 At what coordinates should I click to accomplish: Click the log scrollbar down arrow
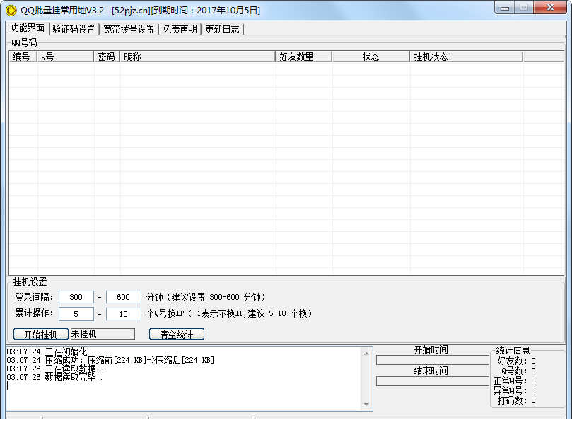[367, 405]
